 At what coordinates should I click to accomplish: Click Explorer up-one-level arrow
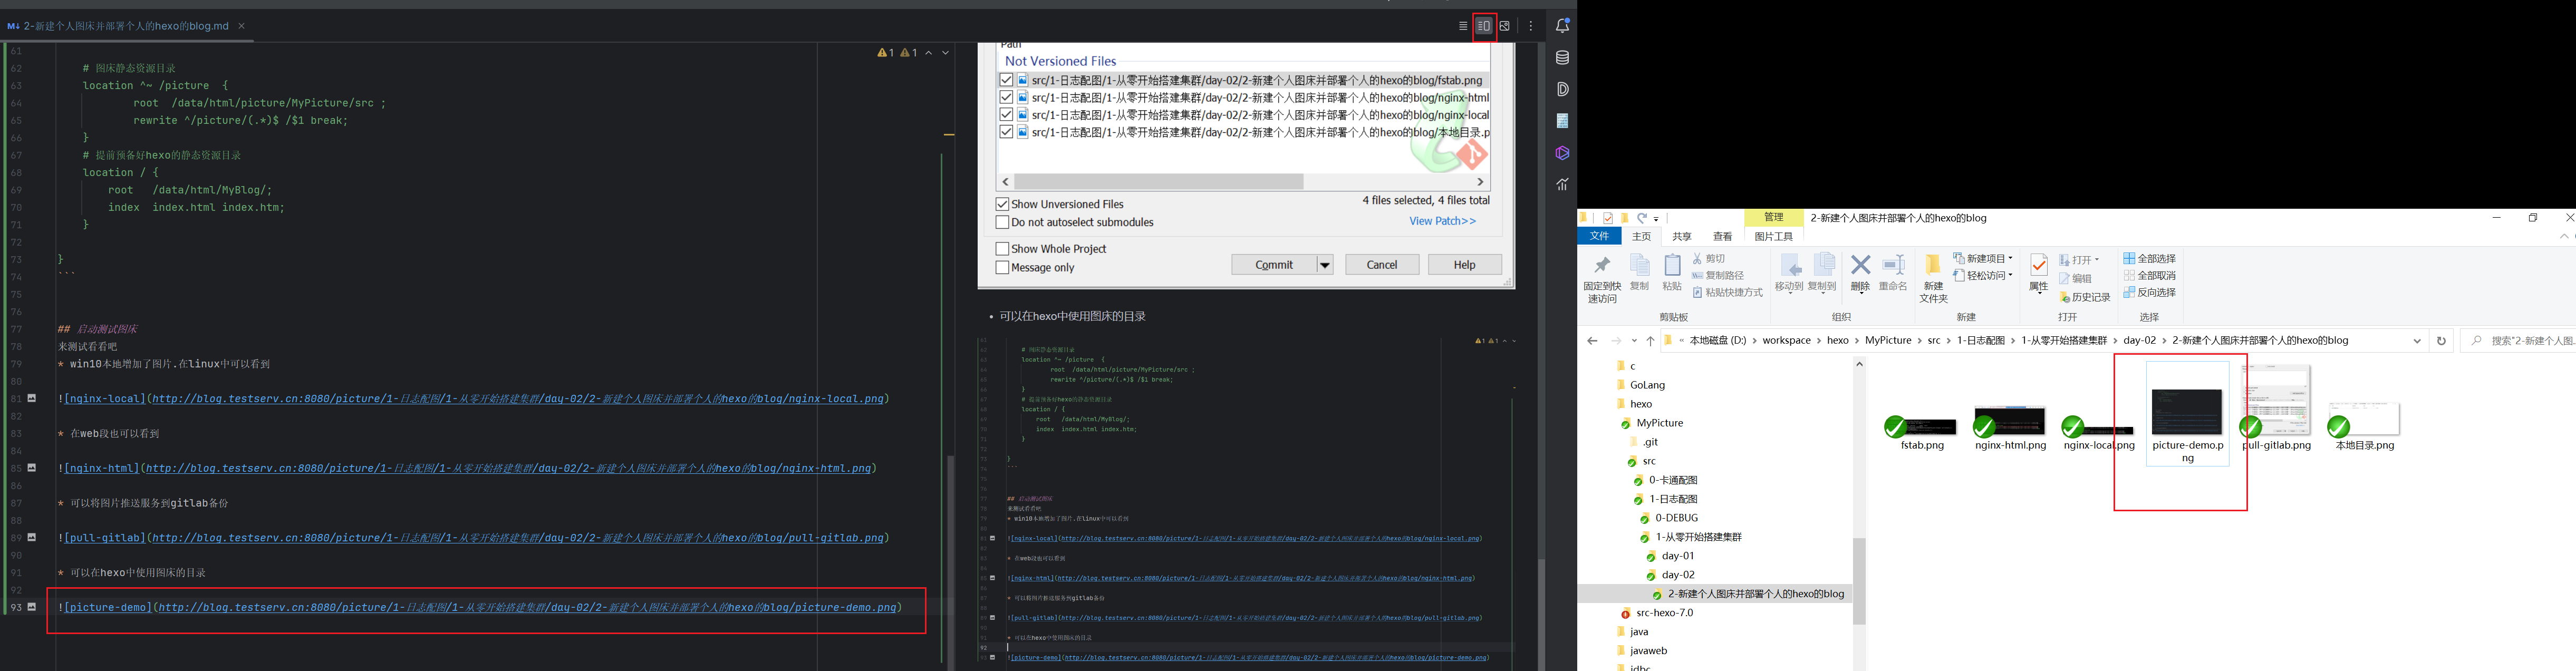click(x=1650, y=341)
